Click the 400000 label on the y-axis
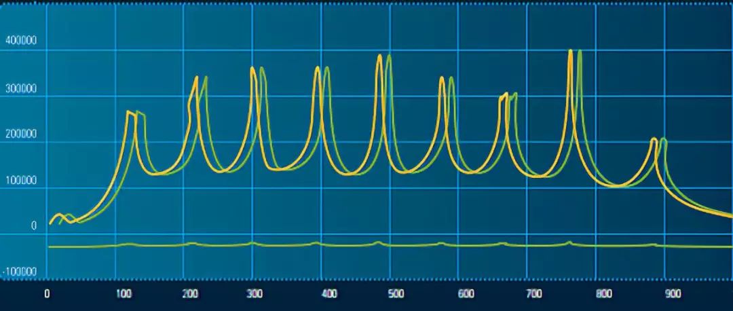This screenshot has width=733, height=311. coord(20,41)
